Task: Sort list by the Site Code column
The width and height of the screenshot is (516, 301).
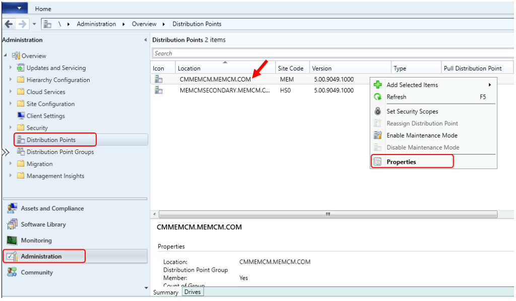Action: (x=292, y=68)
